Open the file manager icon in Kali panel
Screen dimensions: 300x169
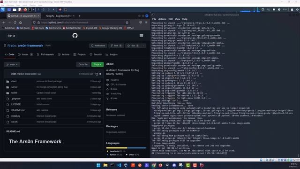coord(15,9)
